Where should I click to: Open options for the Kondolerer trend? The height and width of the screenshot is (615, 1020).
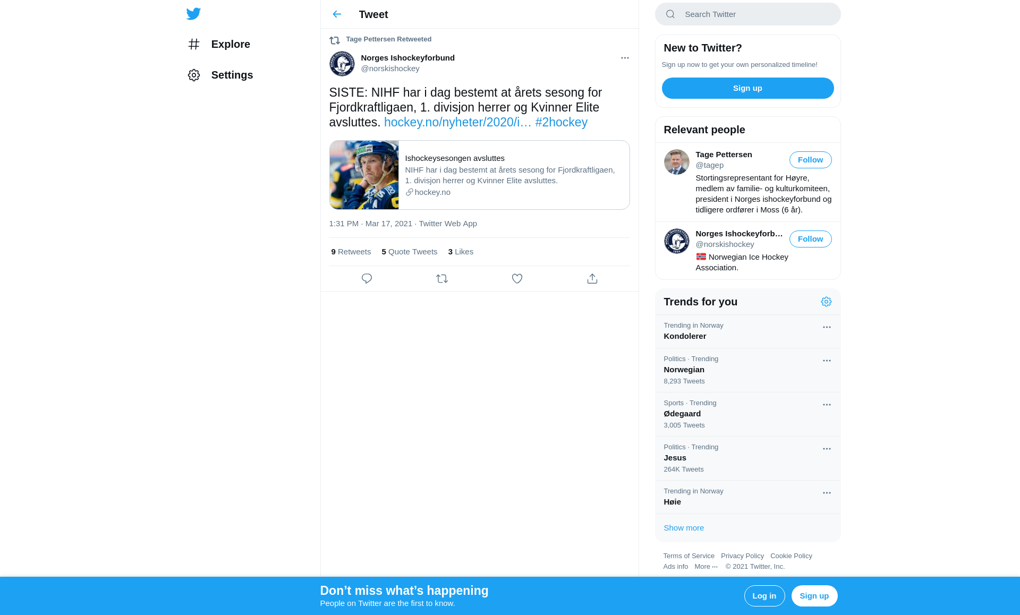(827, 327)
